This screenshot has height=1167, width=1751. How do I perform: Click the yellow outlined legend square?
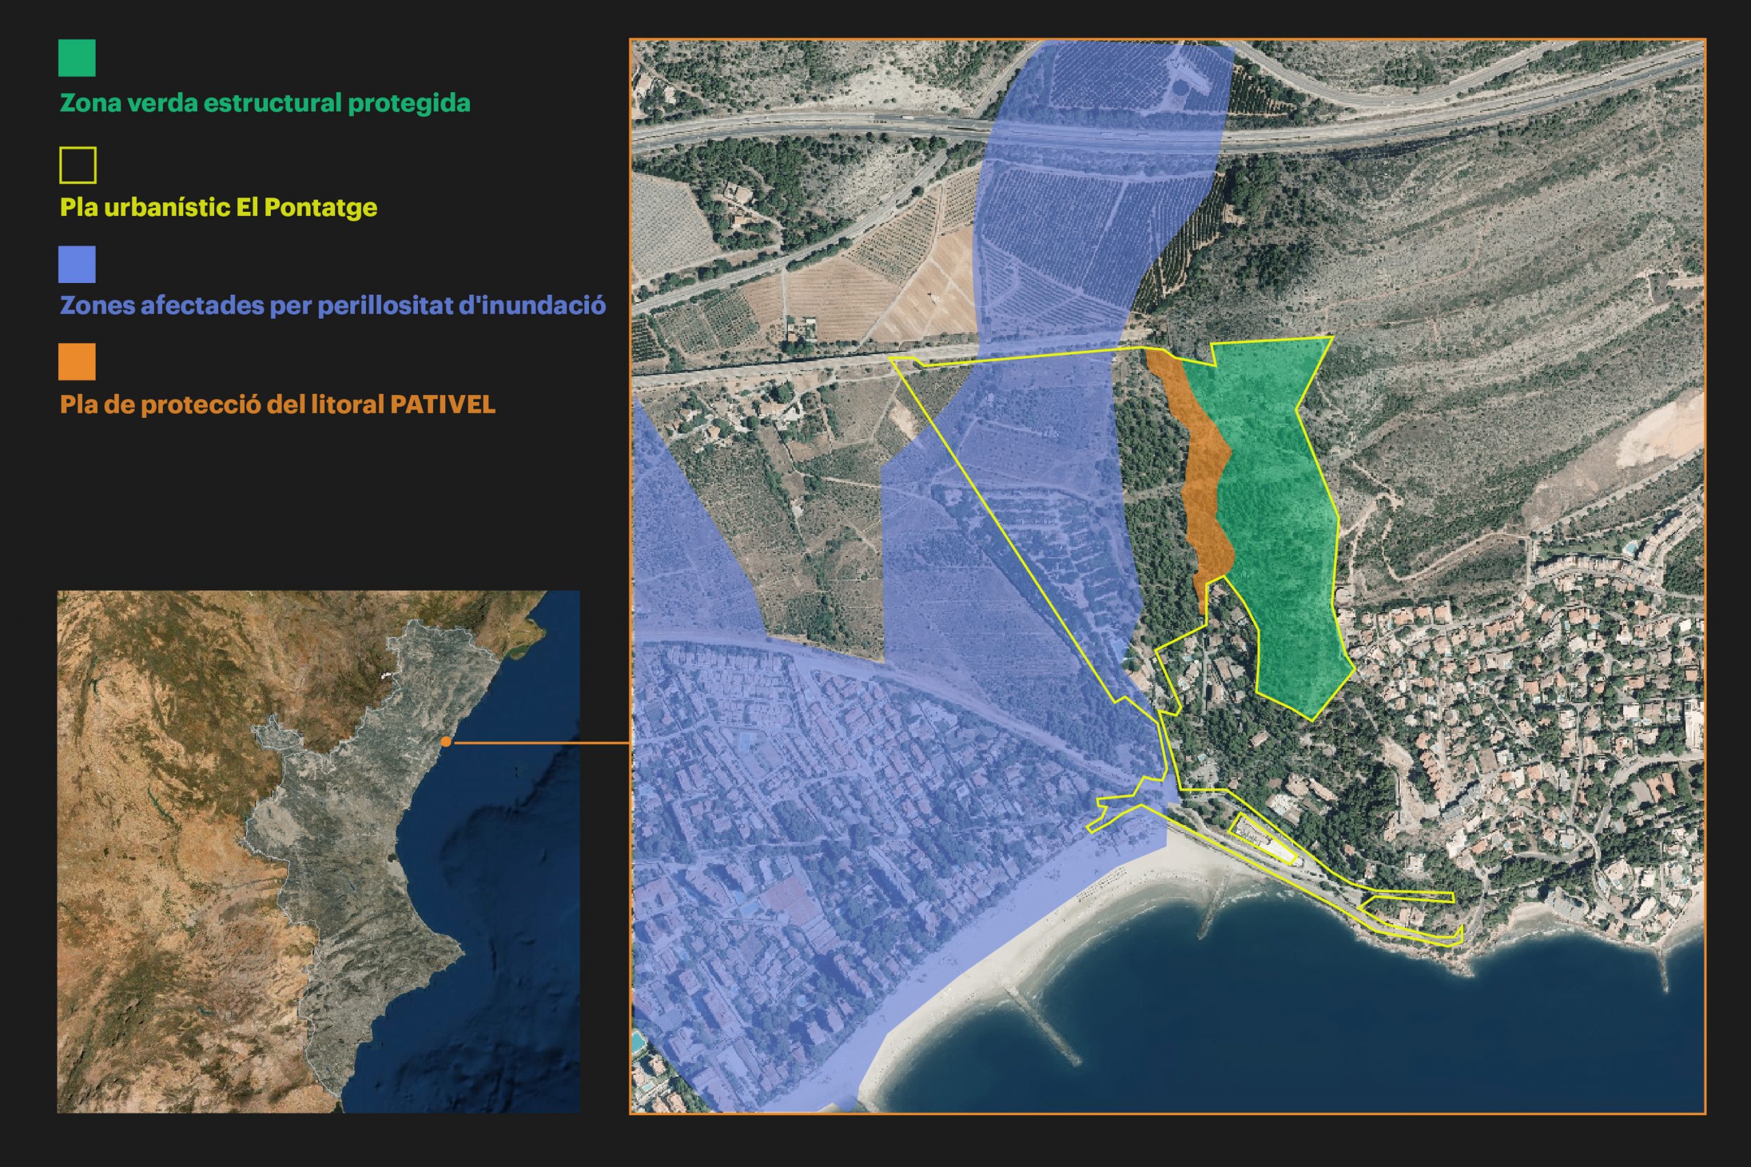point(77,165)
